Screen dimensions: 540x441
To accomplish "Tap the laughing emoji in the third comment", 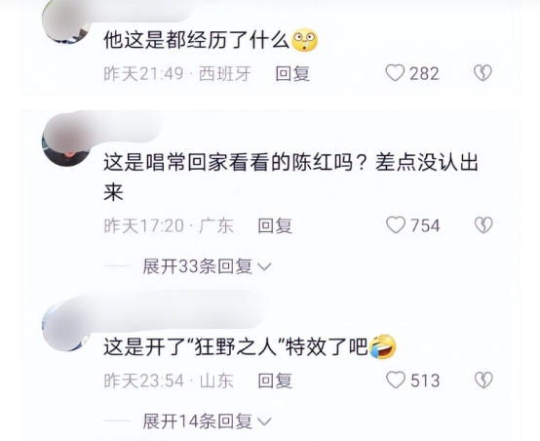I will pyautogui.click(x=383, y=347).
